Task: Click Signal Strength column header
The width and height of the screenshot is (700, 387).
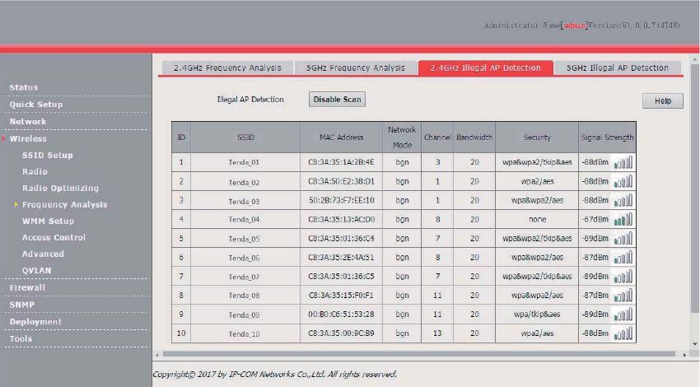Action: pyautogui.click(x=607, y=138)
